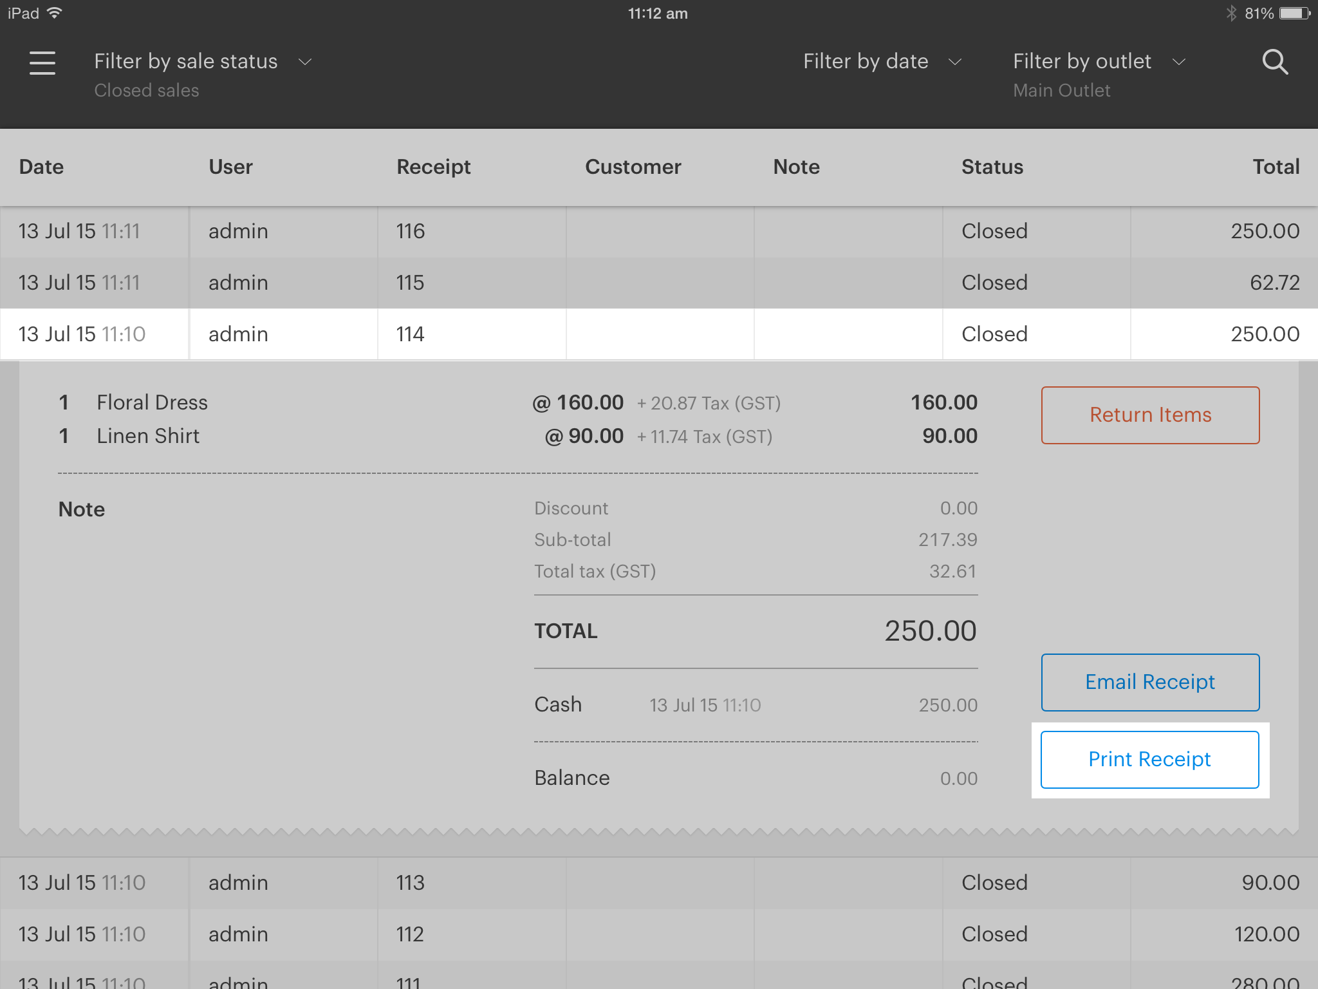Tap the Bluetooth status icon

click(1230, 14)
